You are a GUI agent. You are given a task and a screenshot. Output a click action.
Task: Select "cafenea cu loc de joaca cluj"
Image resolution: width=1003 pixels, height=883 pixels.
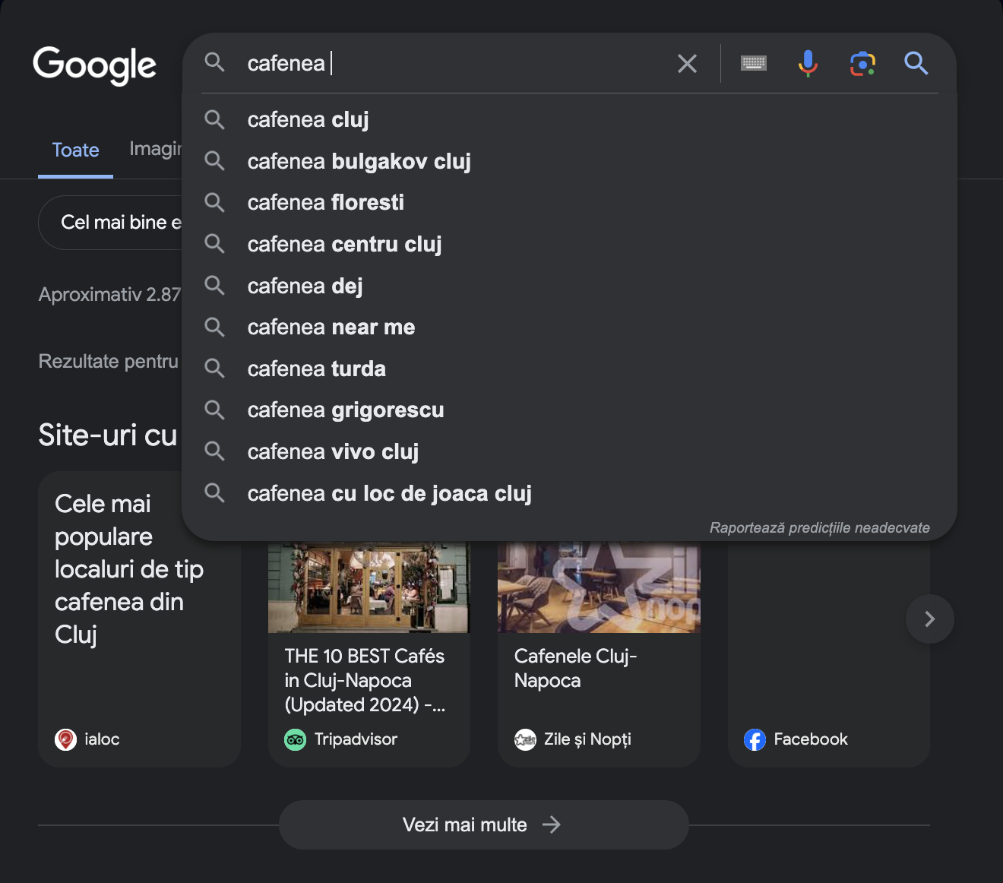389,494
